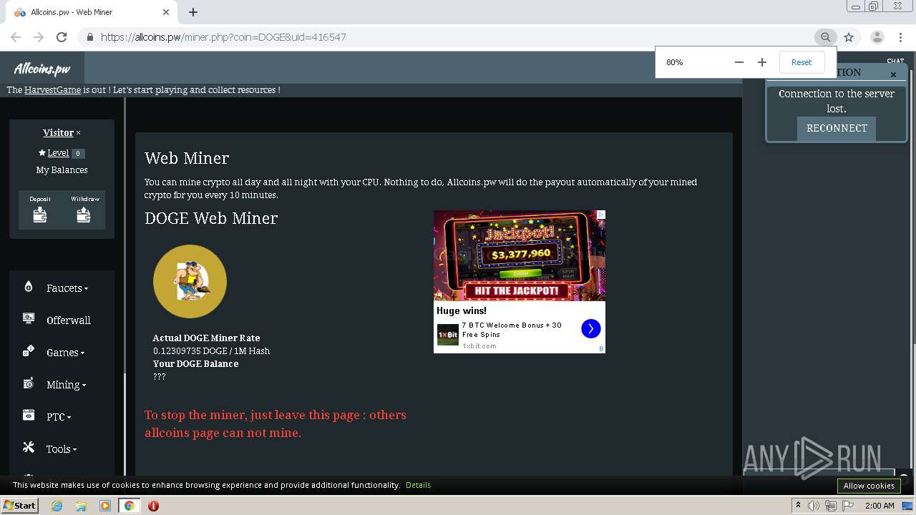Click the Deposit wallet icon

click(40, 214)
